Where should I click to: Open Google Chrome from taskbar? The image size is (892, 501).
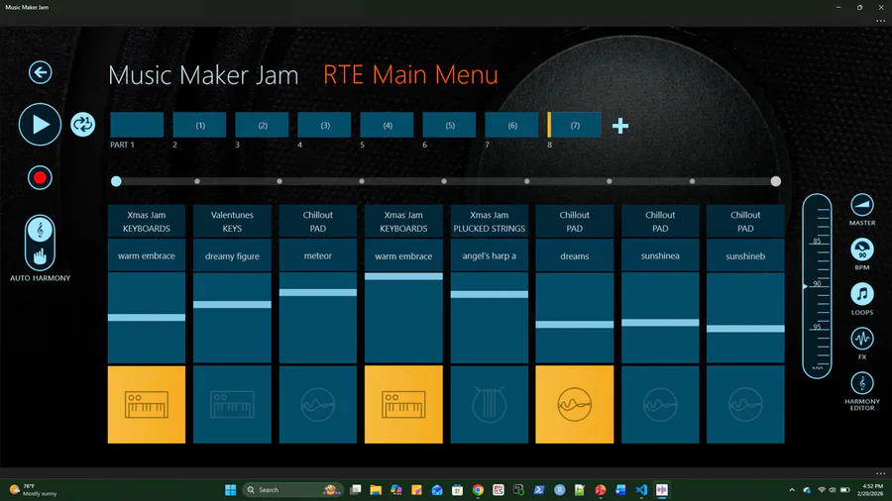478,490
